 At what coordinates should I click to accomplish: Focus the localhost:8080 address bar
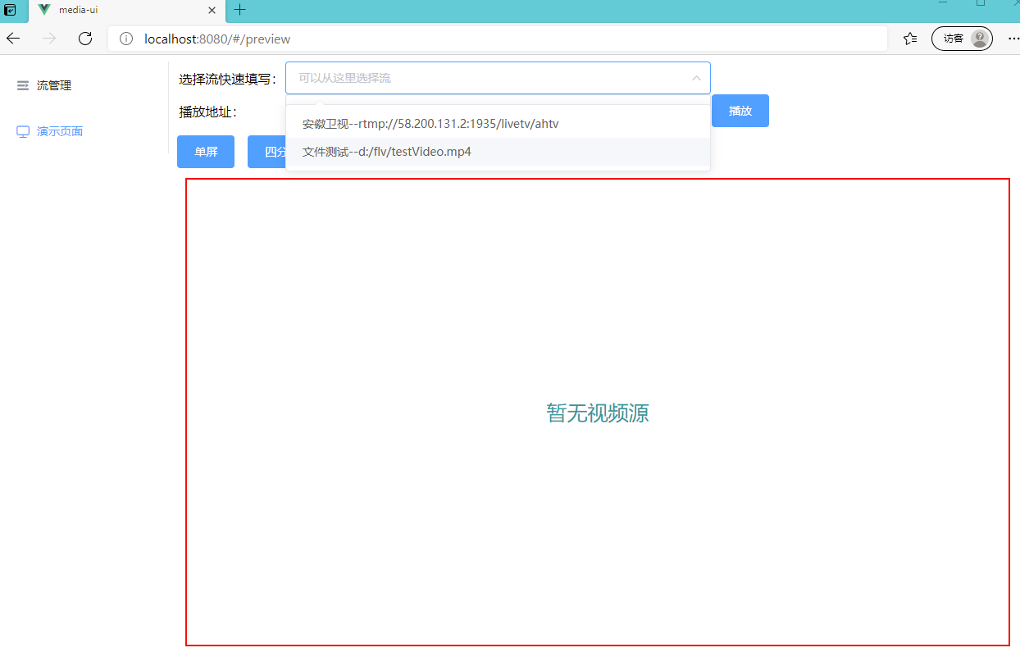click(492, 39)
